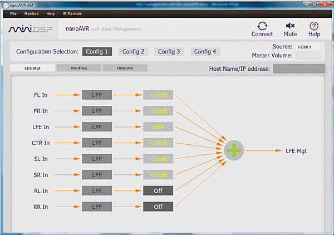Image resolution: width=334 pixels, height=235 pixels.
Task: Switch to the Outputs tab
Action: point(125,68)
